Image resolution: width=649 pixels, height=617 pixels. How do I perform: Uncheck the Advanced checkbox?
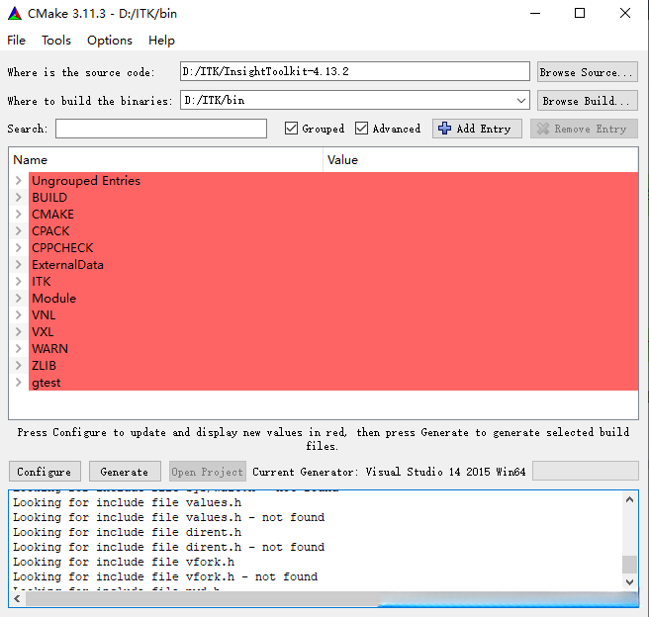tap(361, 129)
